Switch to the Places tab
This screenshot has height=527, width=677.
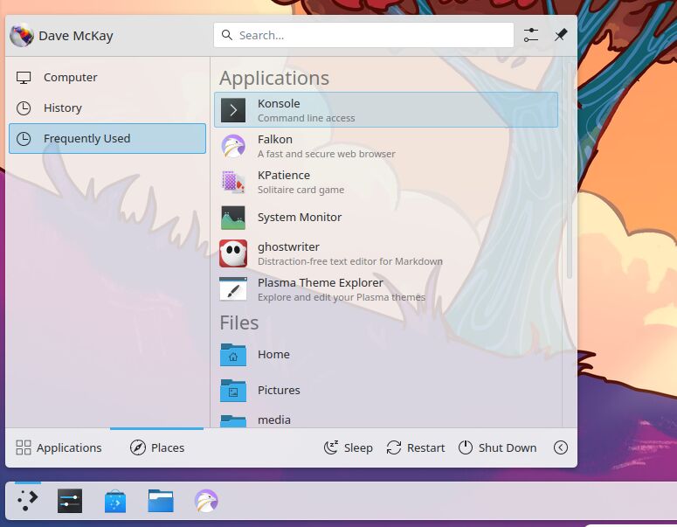156,447
